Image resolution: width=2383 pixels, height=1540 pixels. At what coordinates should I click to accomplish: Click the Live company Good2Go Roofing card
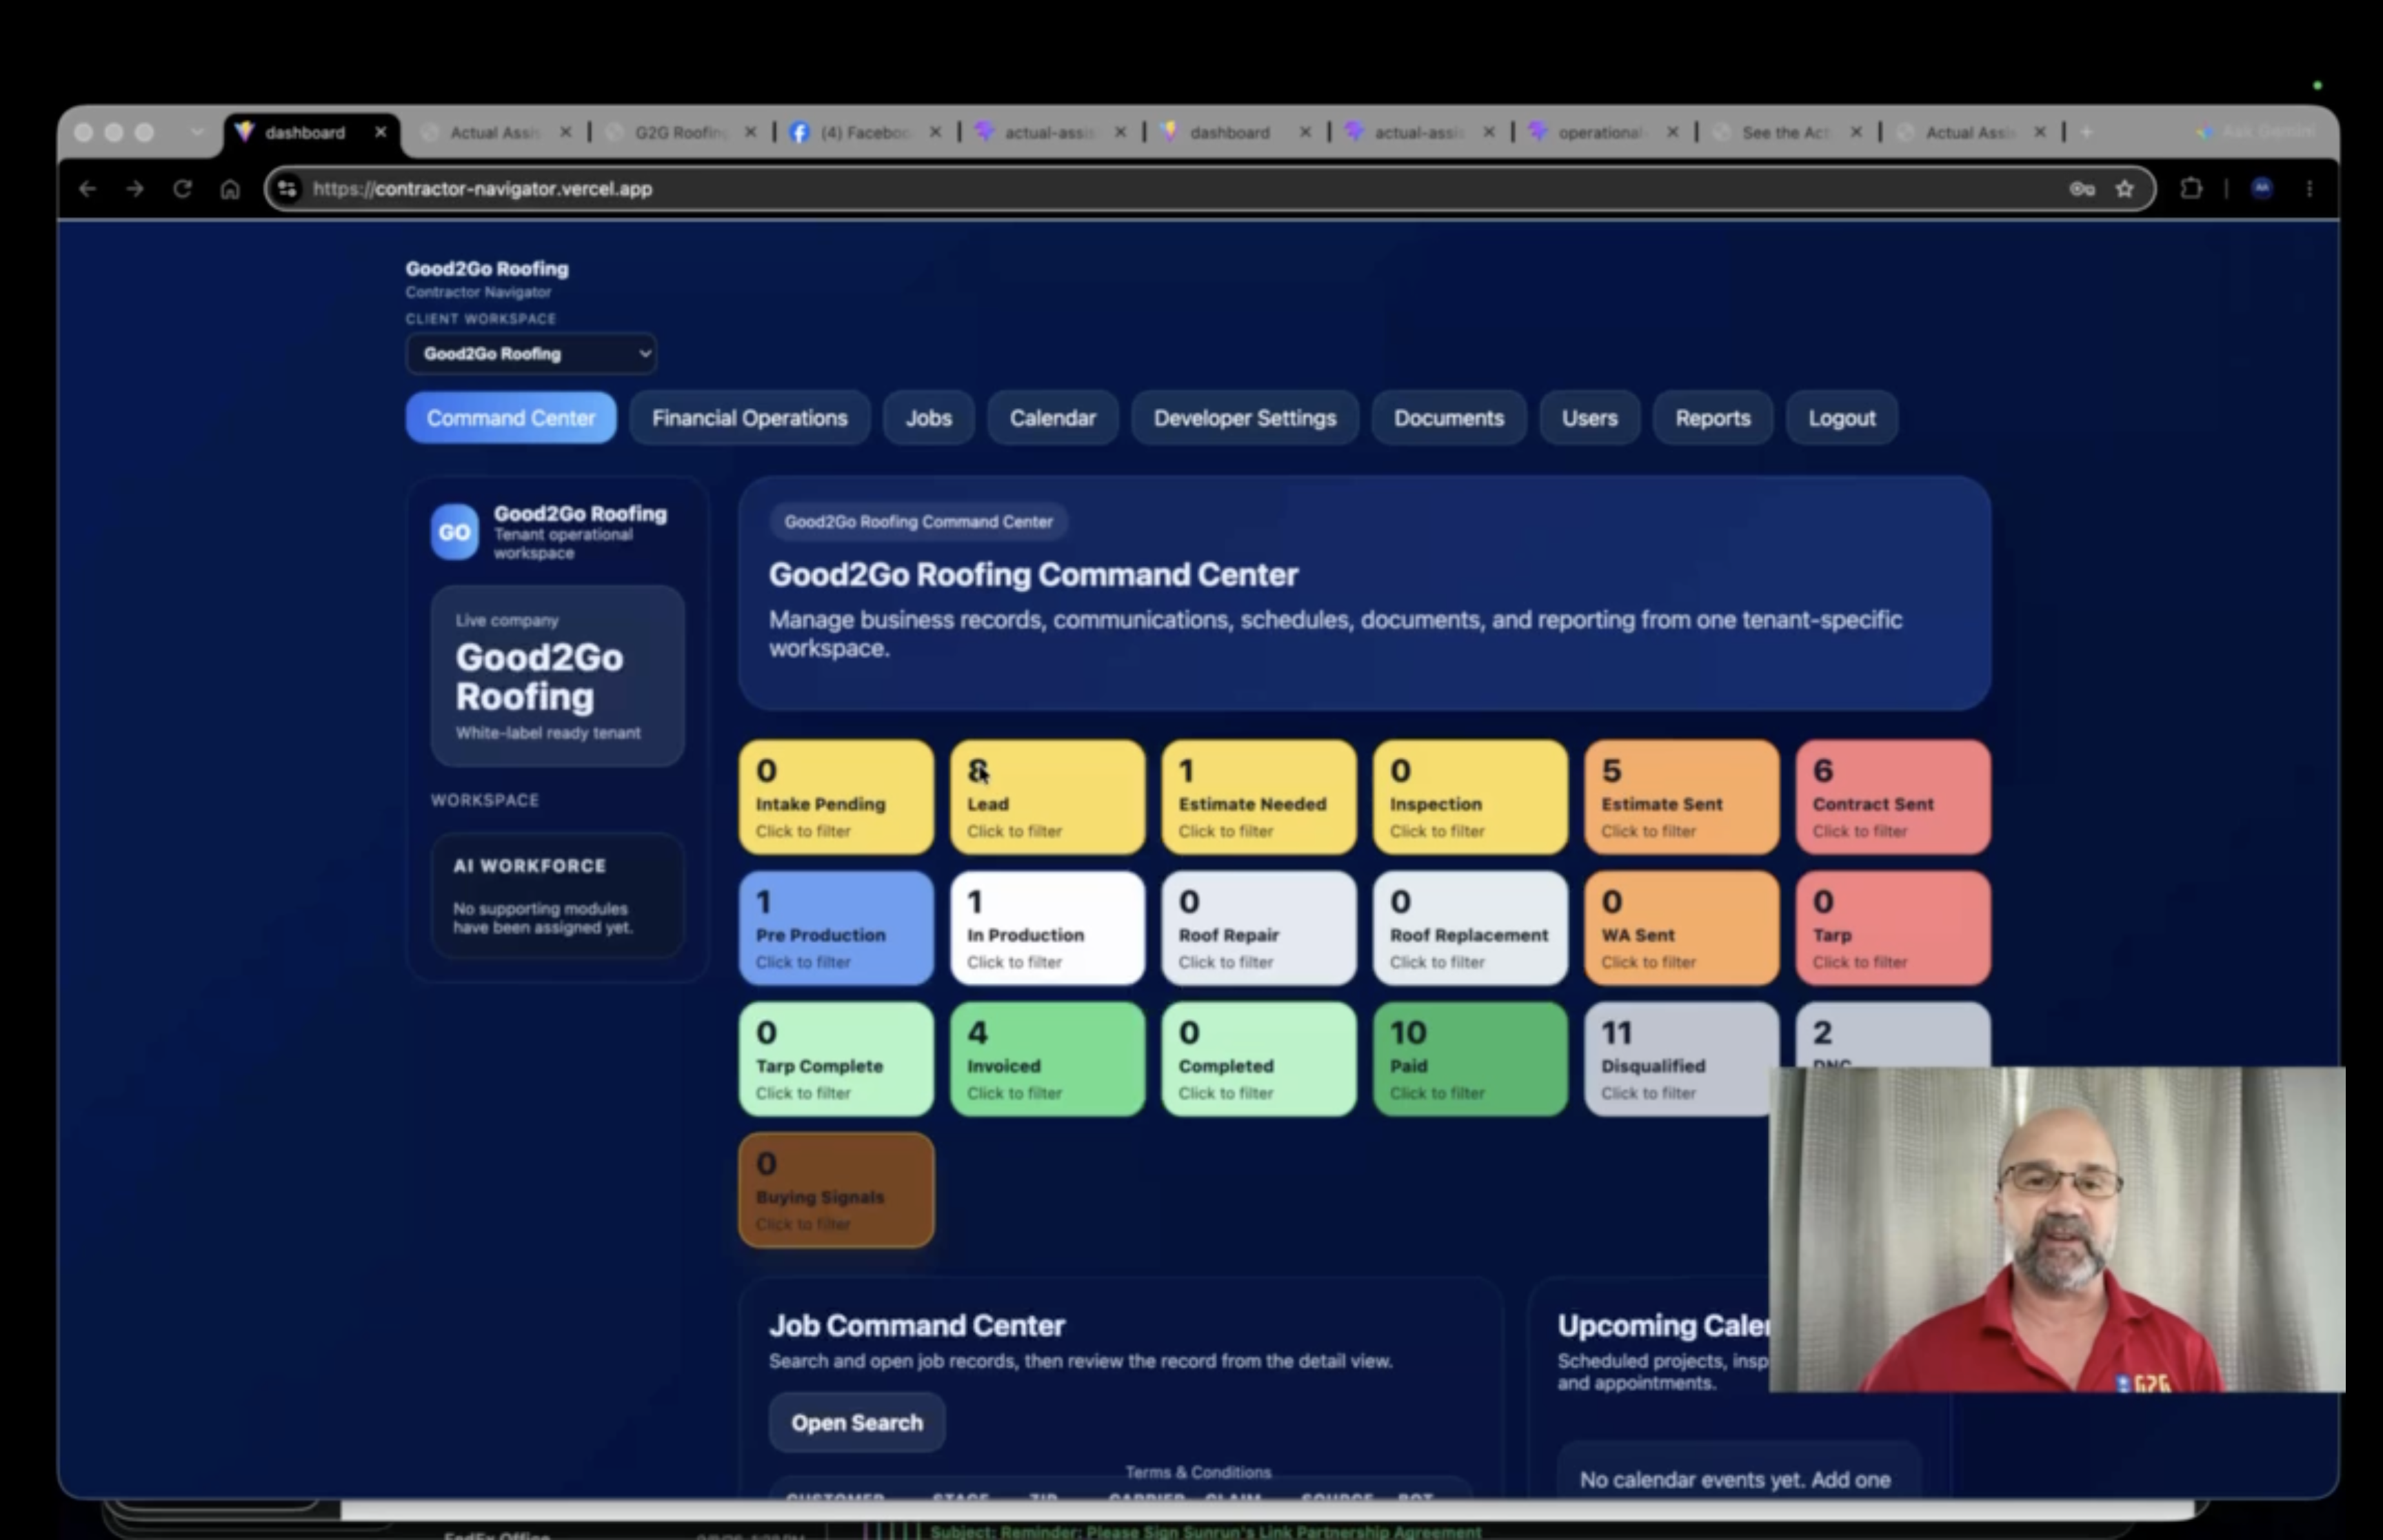[x=558, y=676]
